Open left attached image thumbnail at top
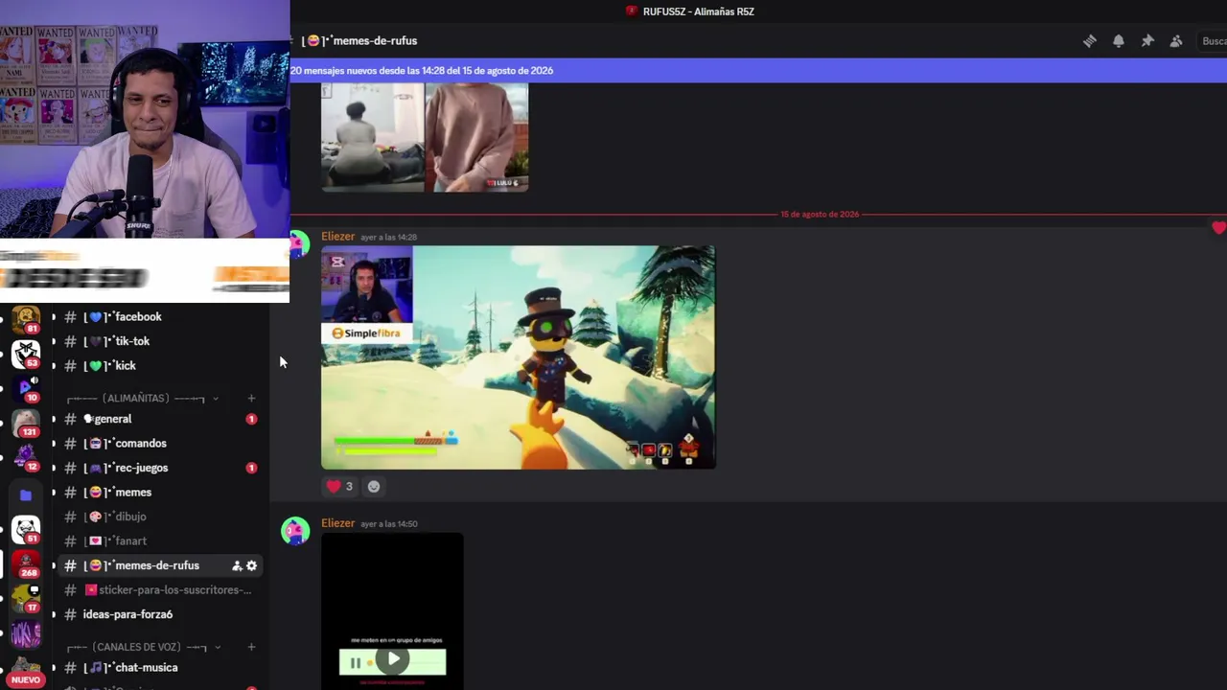The image size is (1227, 690). point(372,137)
